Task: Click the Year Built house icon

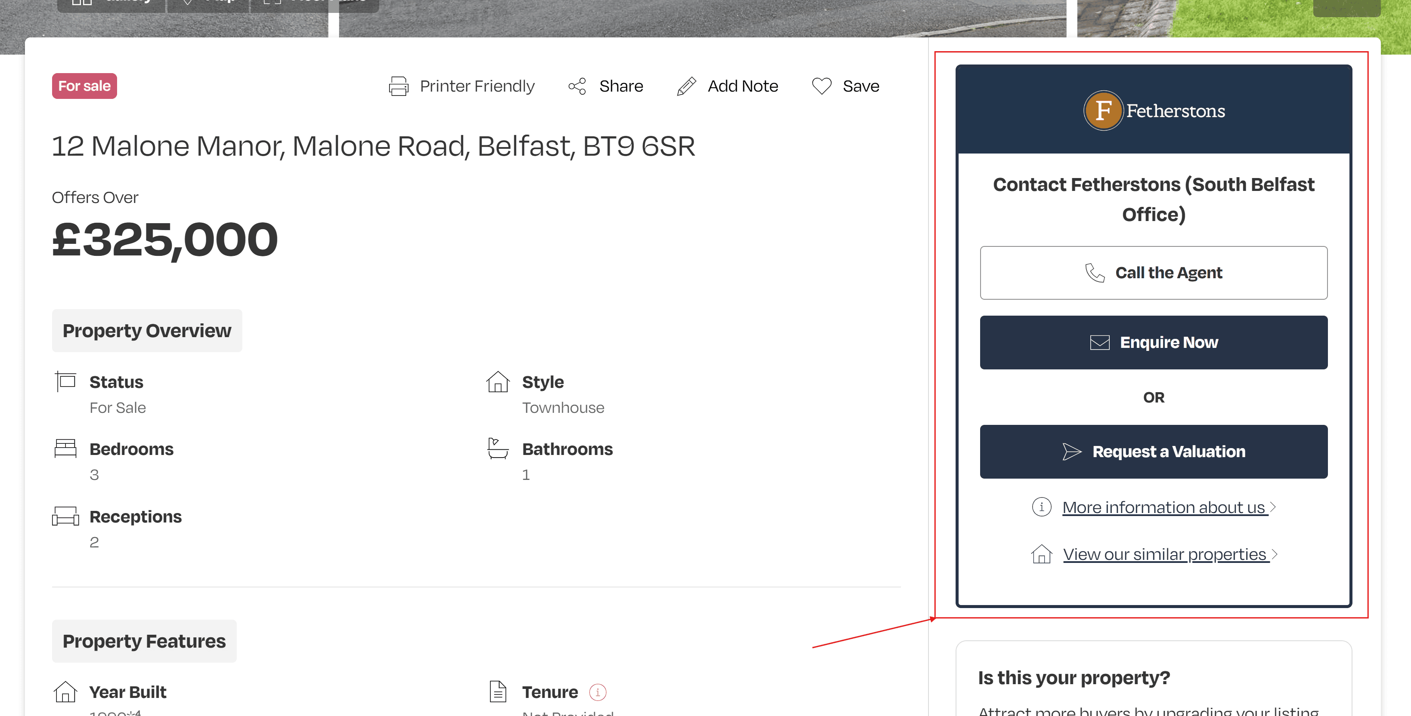Action: tap(65, 692)
